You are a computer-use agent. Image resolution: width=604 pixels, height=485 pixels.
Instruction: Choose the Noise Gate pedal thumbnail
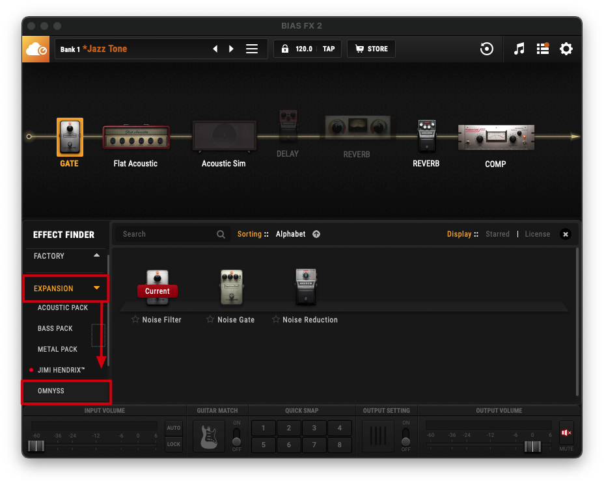(x=232, y=287)
